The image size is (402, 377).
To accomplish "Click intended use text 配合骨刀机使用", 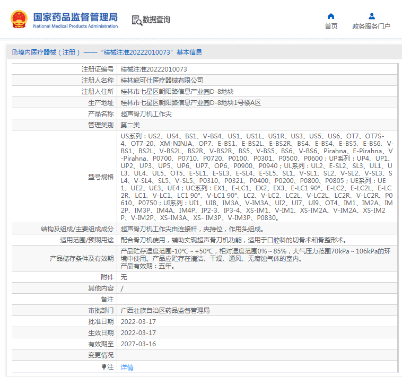I will [234, 240].
